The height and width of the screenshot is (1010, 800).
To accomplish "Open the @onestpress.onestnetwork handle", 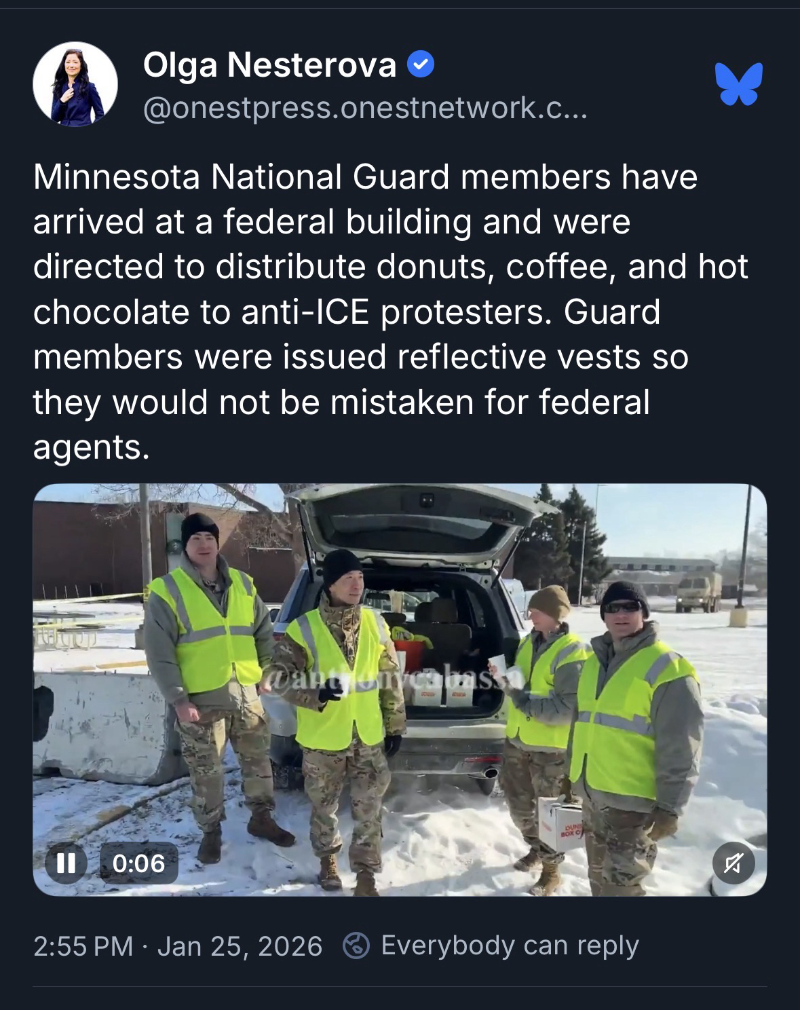I will [365, 108].
